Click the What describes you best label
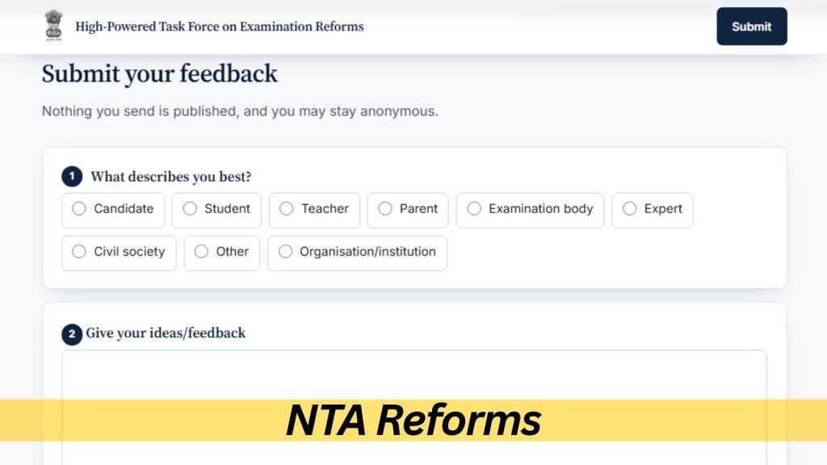 coord(171,177)
